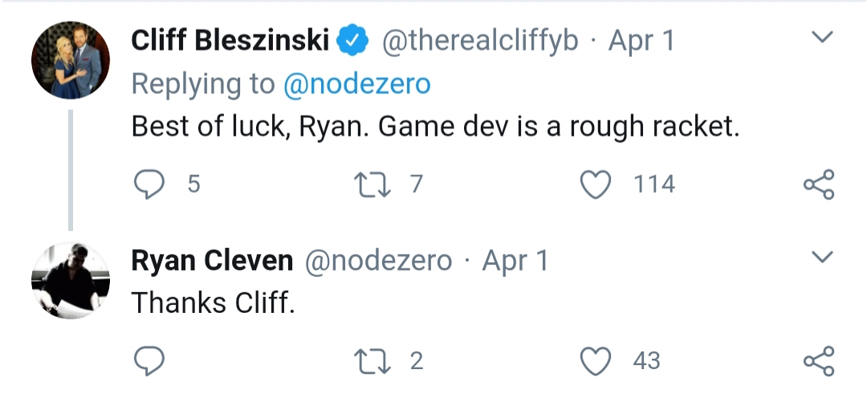Open Cliff Bleszinski's profile picture
The image size is (867, 394).
click(71, 60)
